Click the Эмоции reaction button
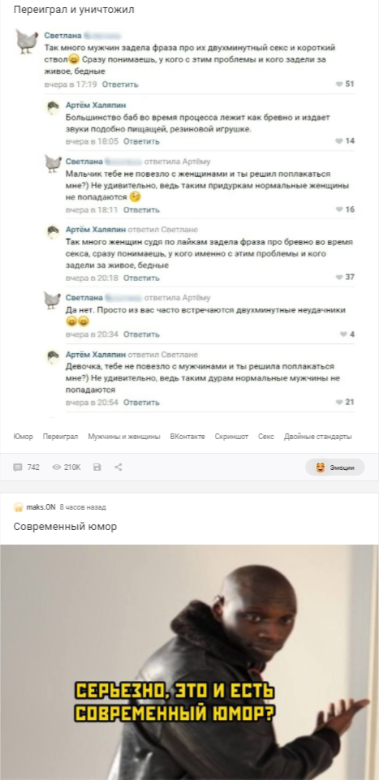The height and width of the screenshot is (780, 379). pos(334,467)
